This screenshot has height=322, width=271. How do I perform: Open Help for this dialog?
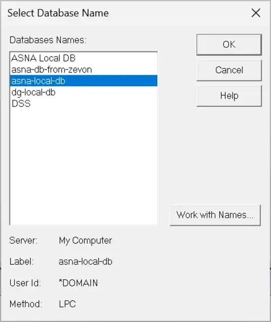tap(229, 96)
